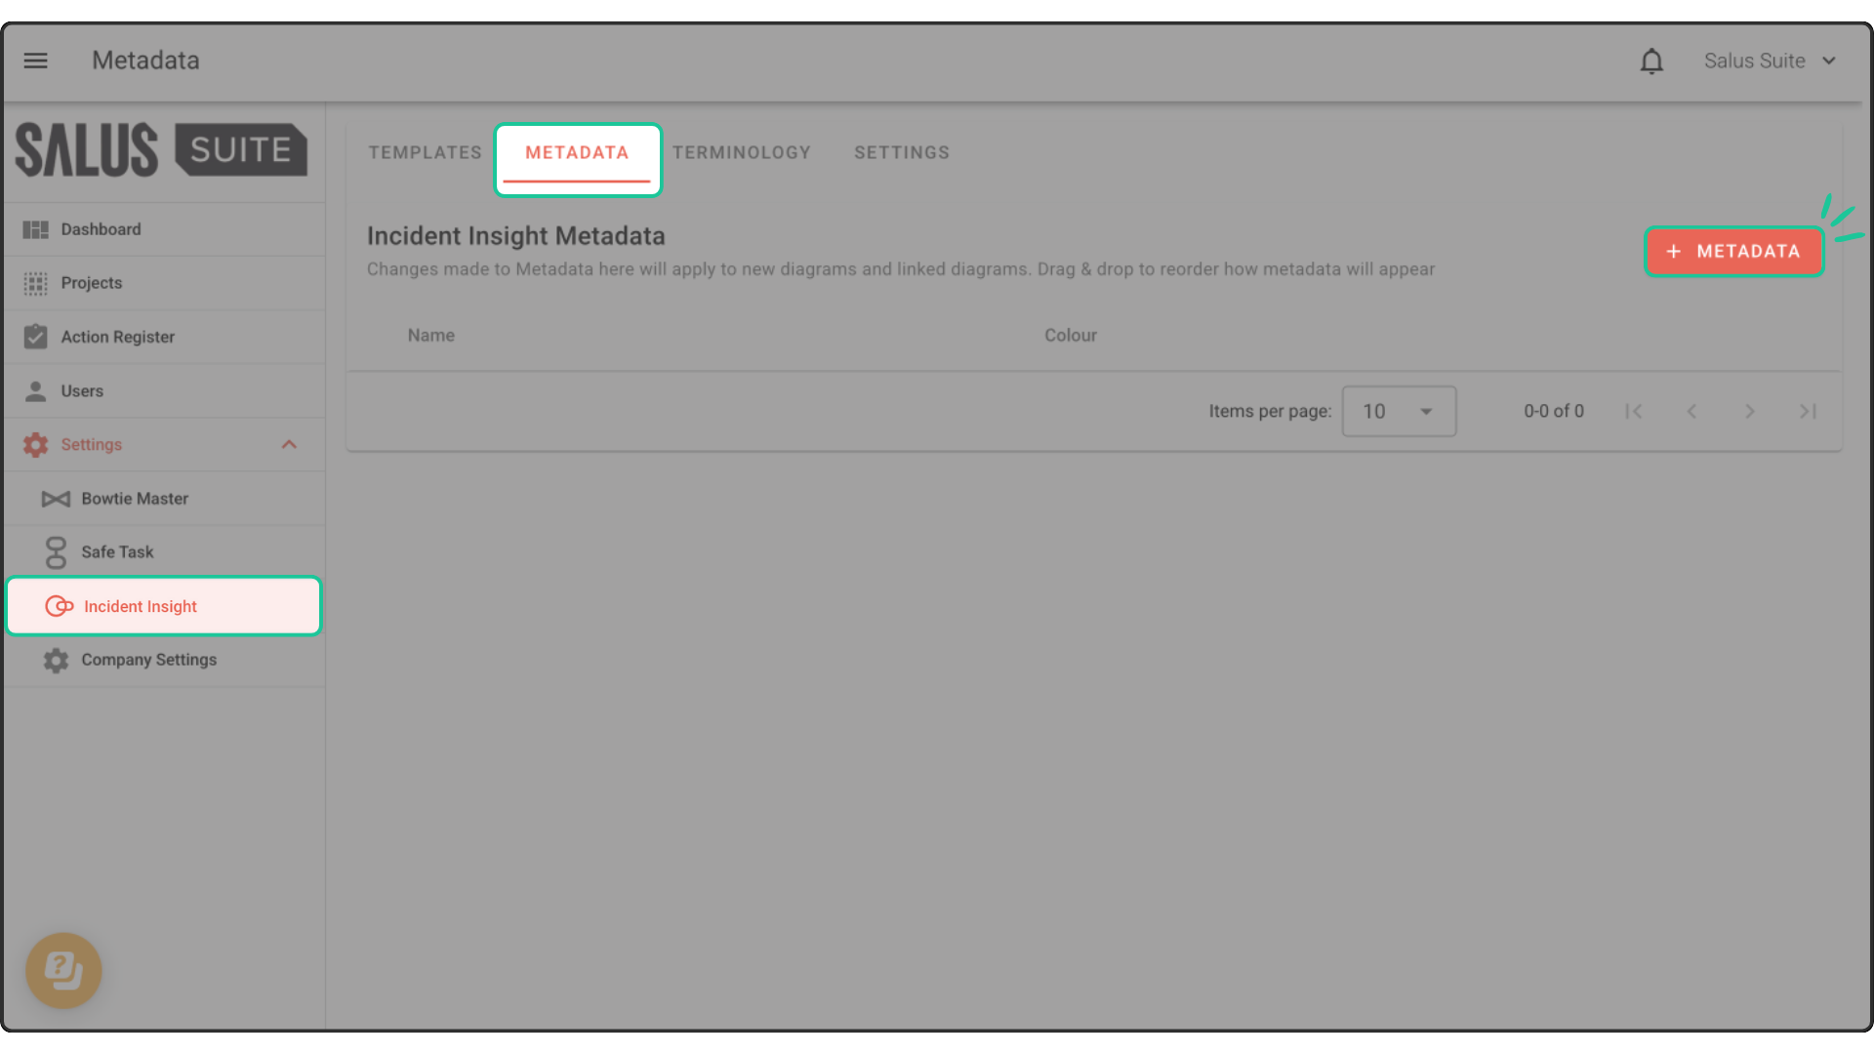Switch to the Terminology tab

[x=741, y=153]
